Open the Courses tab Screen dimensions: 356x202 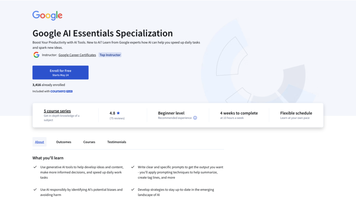coord(89,142)
